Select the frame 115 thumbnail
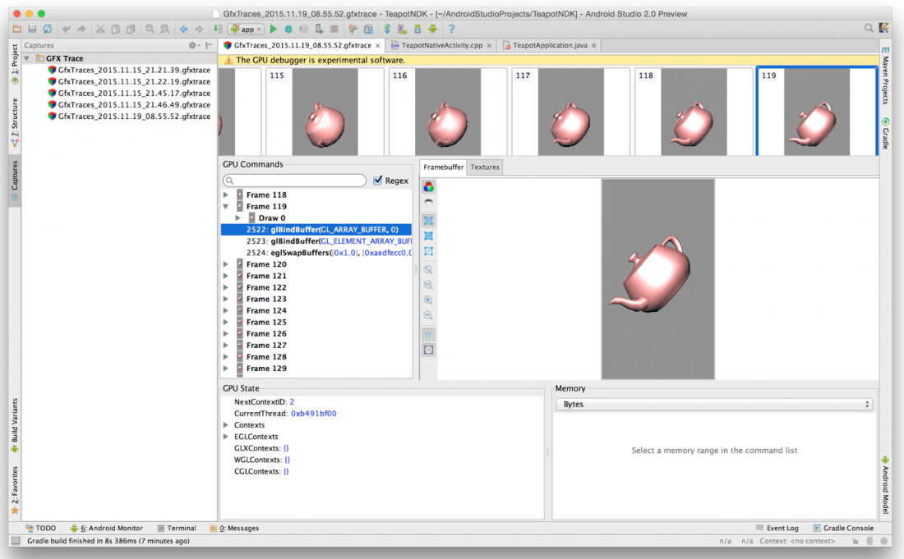 tap(325, 112)
